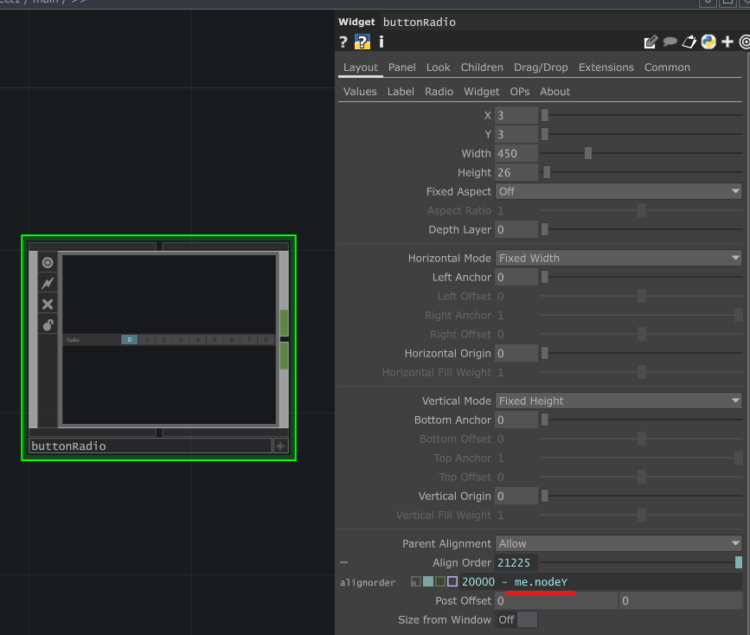Select radio button 4 in the Radio widget viewer
Screen dimensions: 750x635
coord(198,339)
